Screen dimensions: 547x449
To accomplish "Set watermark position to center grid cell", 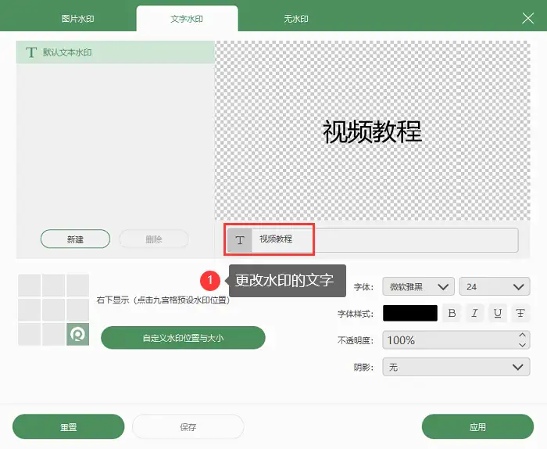I will coord(53,310).
